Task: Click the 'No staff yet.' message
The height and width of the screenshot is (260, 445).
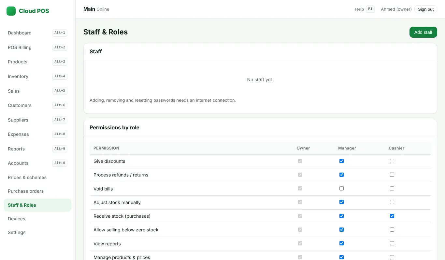Action: pos(260,80)
